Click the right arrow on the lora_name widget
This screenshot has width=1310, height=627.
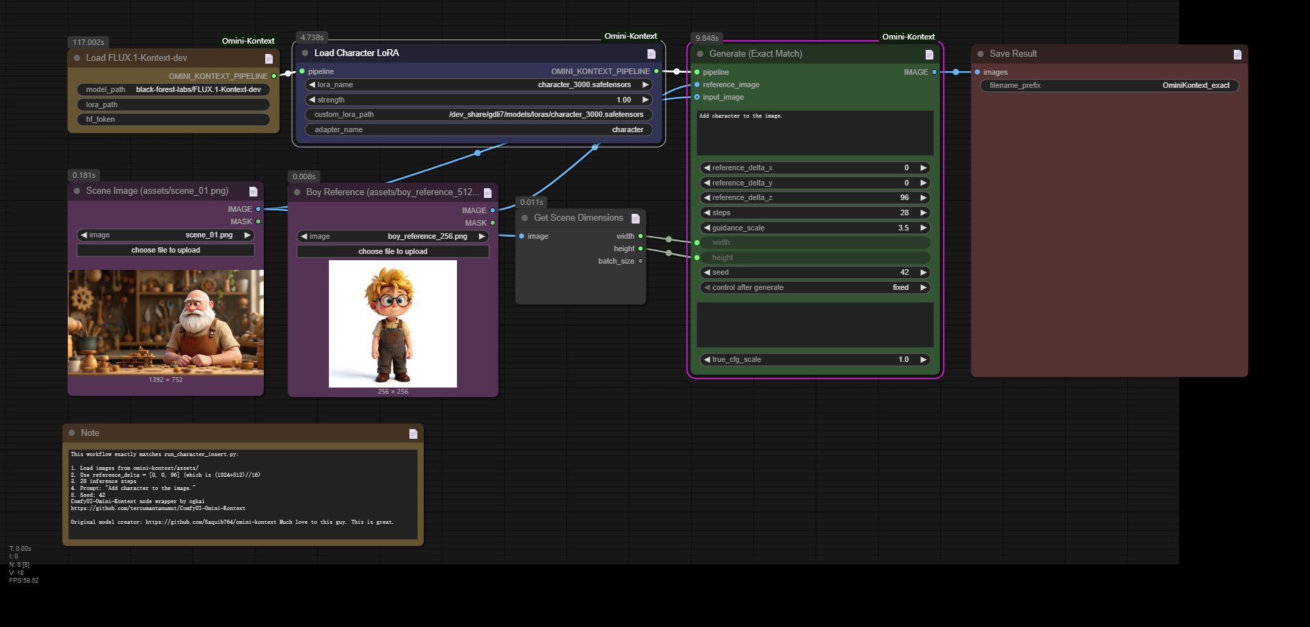[x=644, y=84]
